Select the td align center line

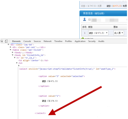tap(33, 61)
